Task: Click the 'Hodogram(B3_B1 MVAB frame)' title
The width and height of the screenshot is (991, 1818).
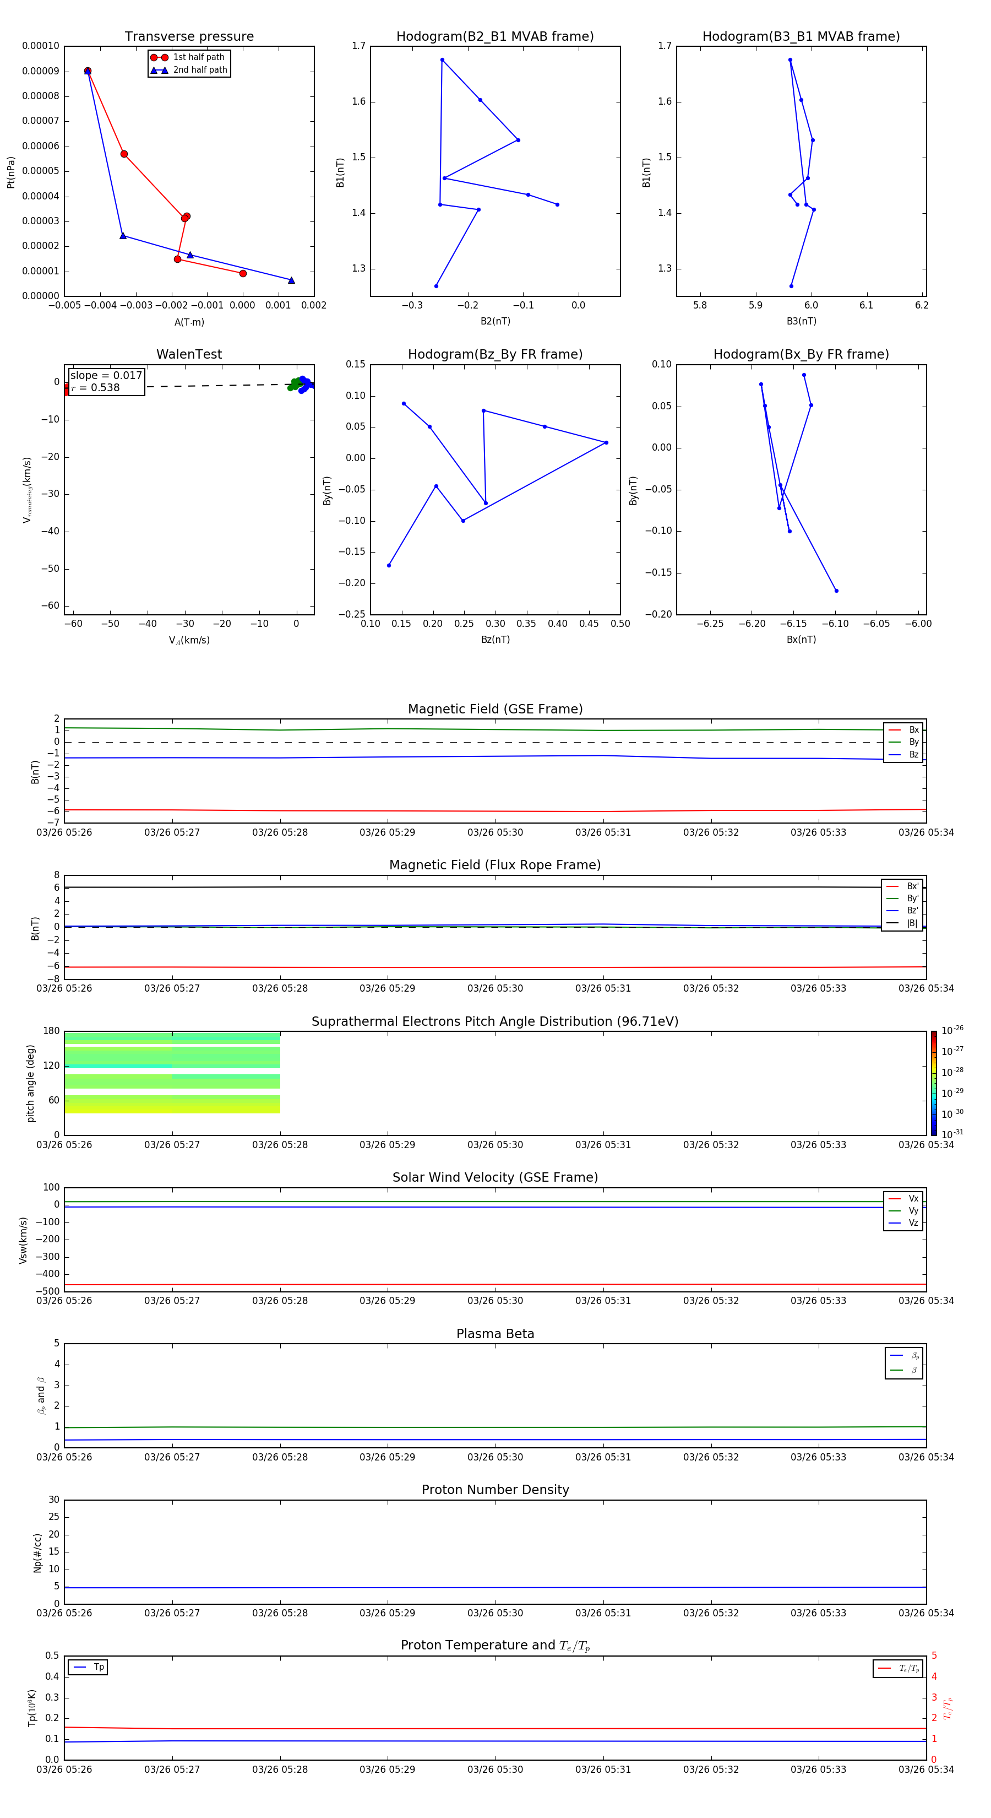Action: pos(801,36)
